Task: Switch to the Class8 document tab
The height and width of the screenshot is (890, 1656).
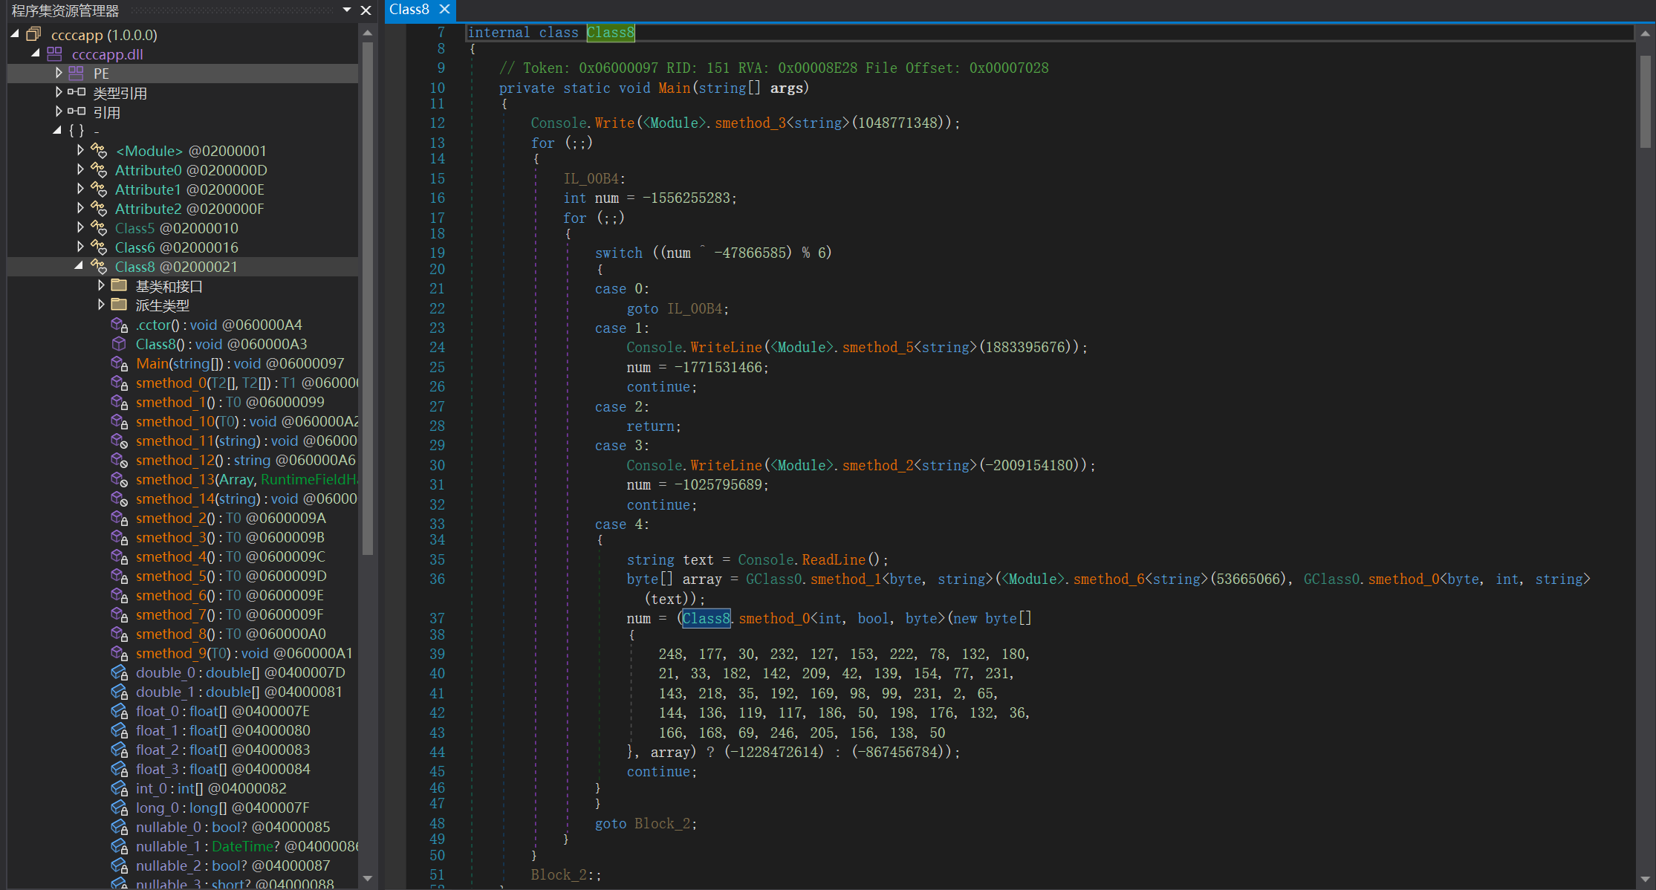Action: [409, 10]
